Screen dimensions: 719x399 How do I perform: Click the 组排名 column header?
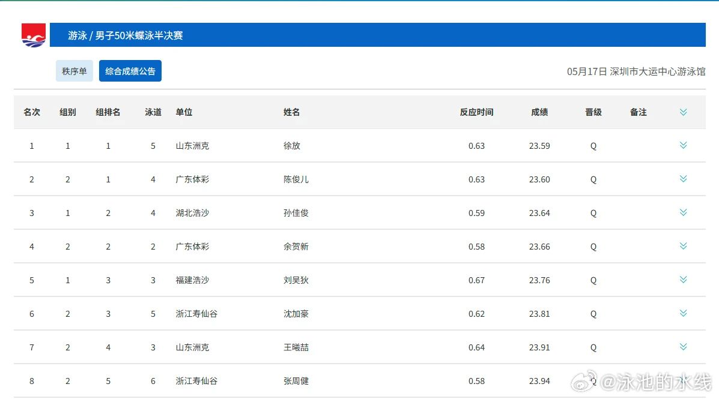pyautogui.click(x=108, y=112)
